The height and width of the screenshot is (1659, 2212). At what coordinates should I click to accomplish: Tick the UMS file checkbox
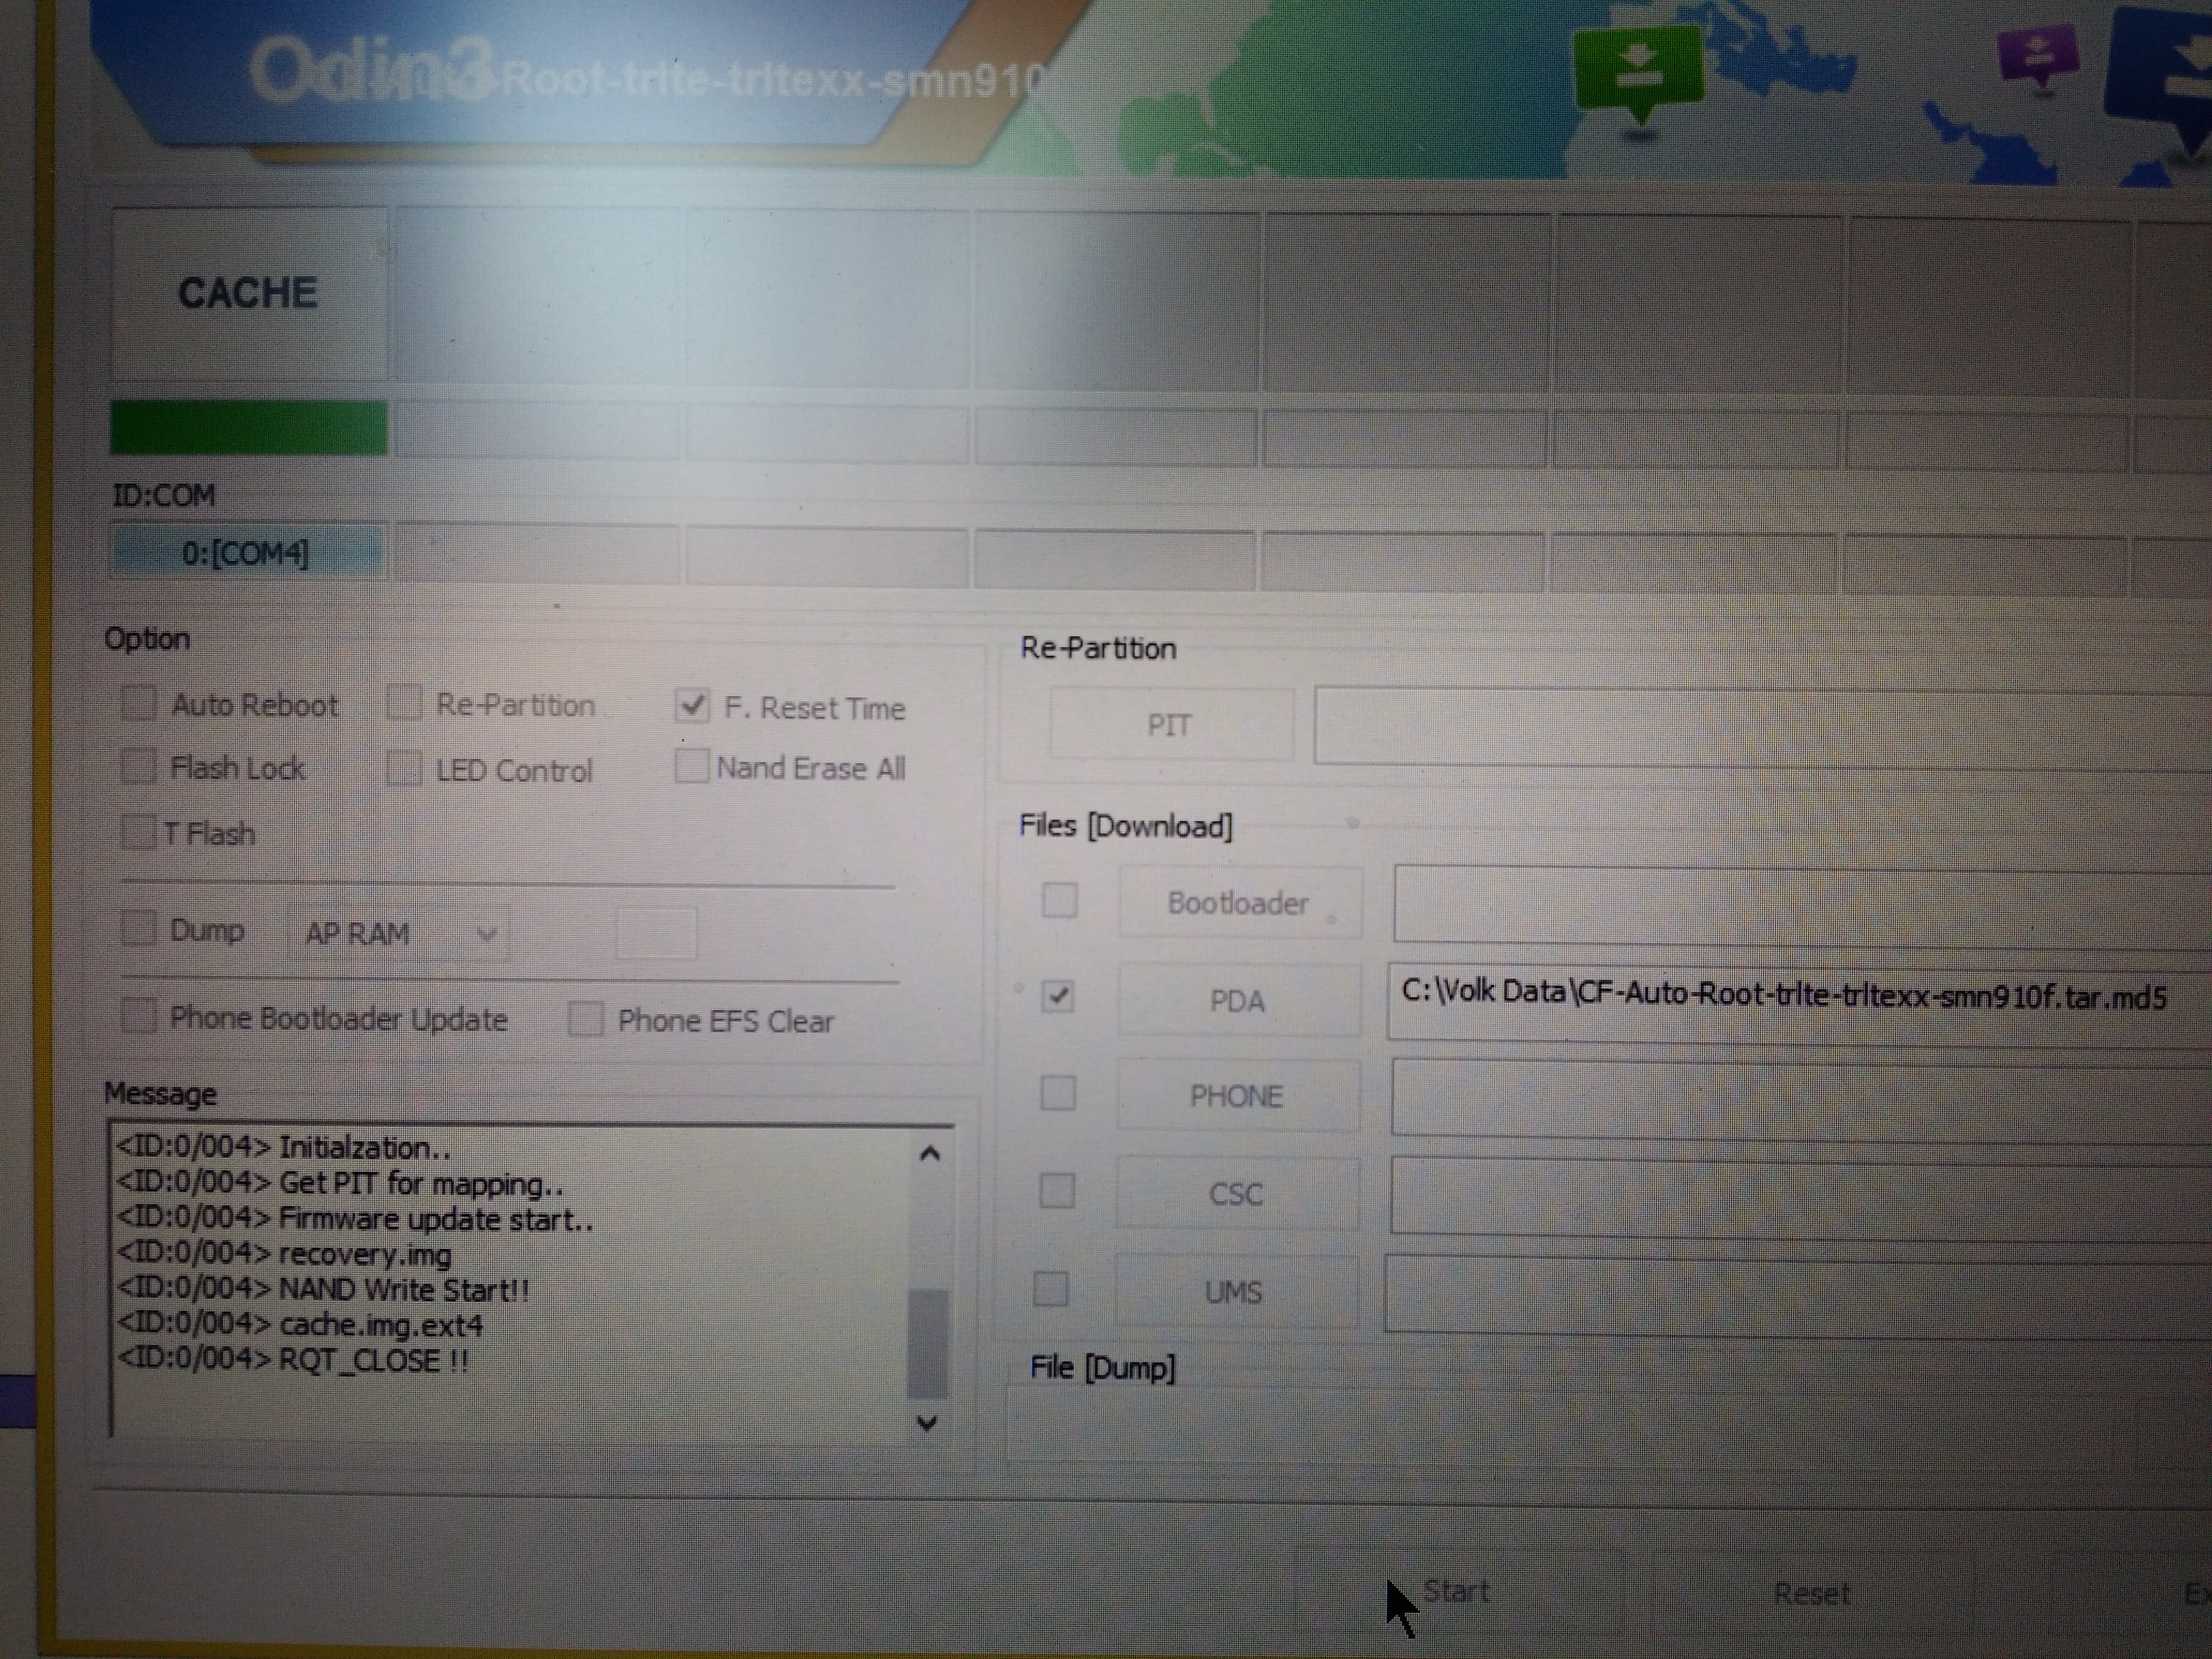pyautogui.click(x=1050, y=1289)
